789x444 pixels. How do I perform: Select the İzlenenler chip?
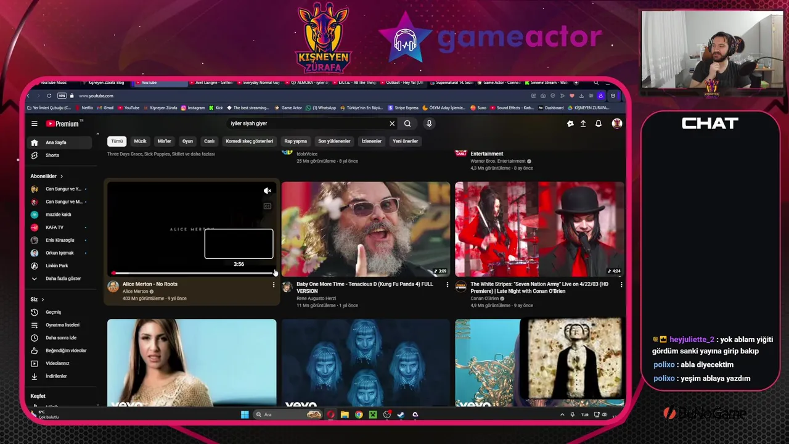[372, 141]
